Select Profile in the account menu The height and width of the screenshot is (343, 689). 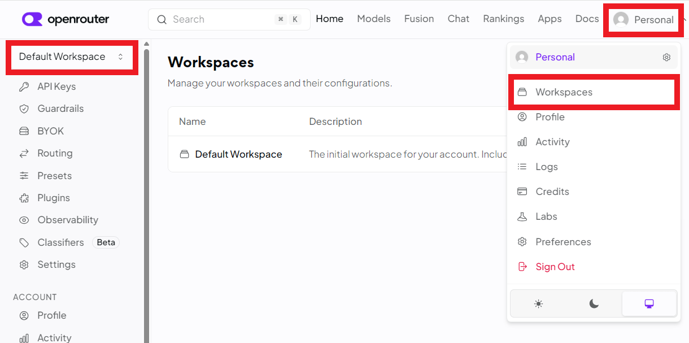pos(594,117)
